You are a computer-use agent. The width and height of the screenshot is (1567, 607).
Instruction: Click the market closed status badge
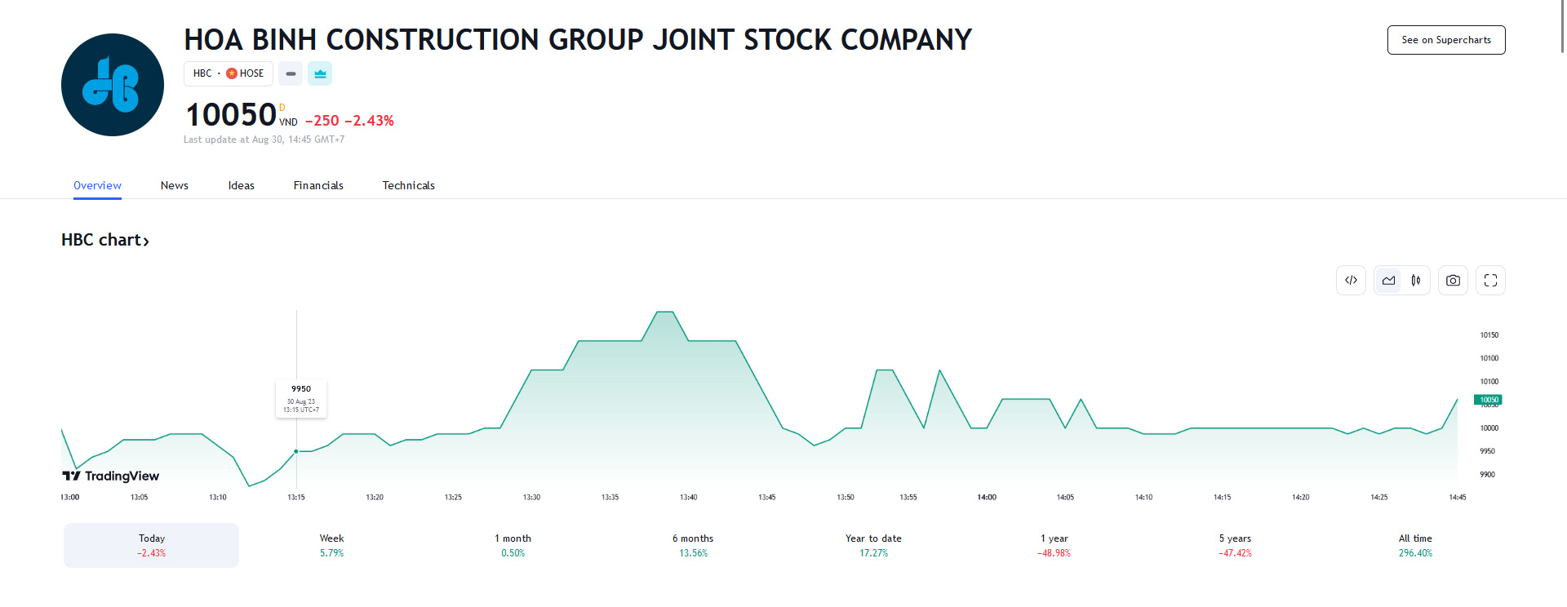coord(291,73)
